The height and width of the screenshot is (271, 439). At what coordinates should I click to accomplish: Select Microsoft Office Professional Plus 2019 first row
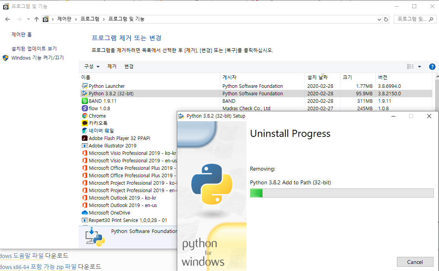(x=129, y=168)
